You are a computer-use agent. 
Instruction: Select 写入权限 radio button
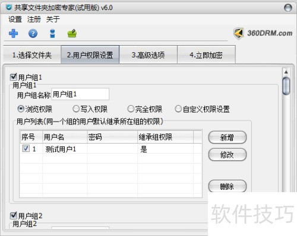click(x=76, y=109)
